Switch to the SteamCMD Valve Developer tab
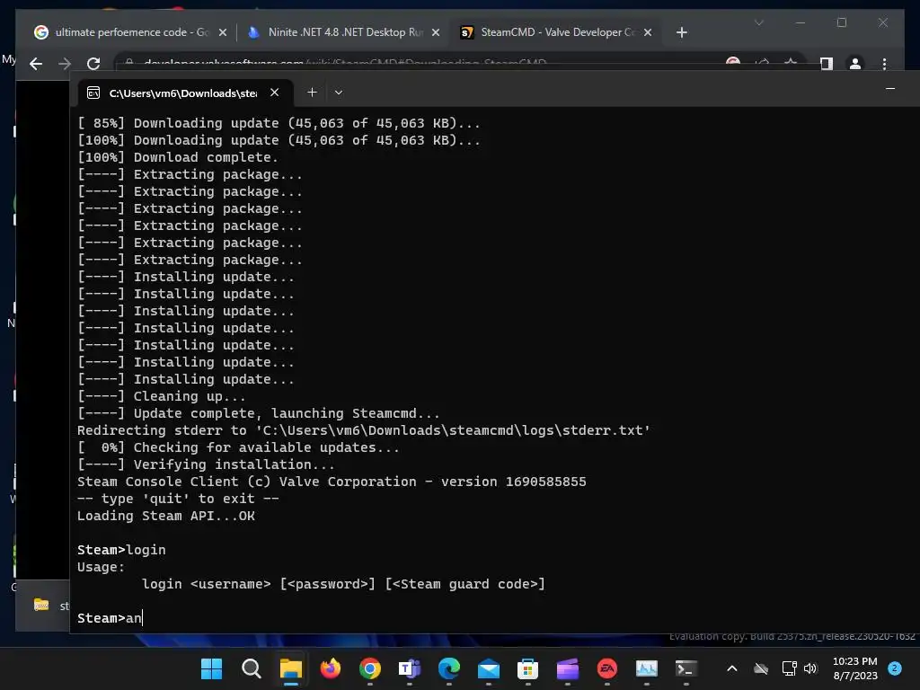 click(x=556, y=32)
